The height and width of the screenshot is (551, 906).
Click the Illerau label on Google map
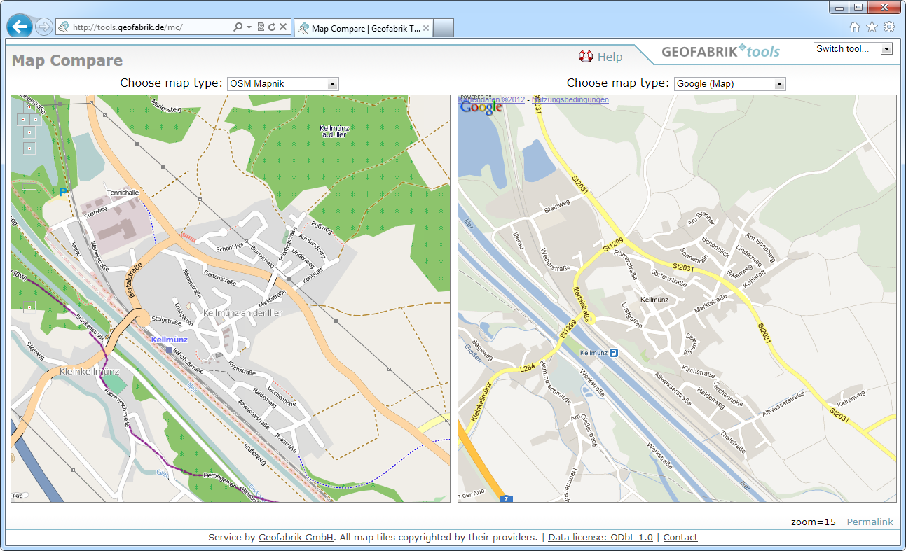pyautogui.click(x=519, y=239)
